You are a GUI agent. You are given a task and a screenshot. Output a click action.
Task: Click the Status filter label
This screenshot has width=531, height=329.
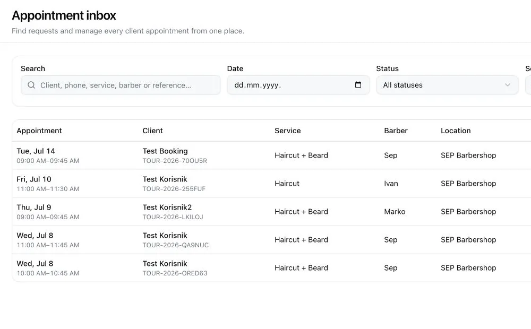(x=388, y=68)
